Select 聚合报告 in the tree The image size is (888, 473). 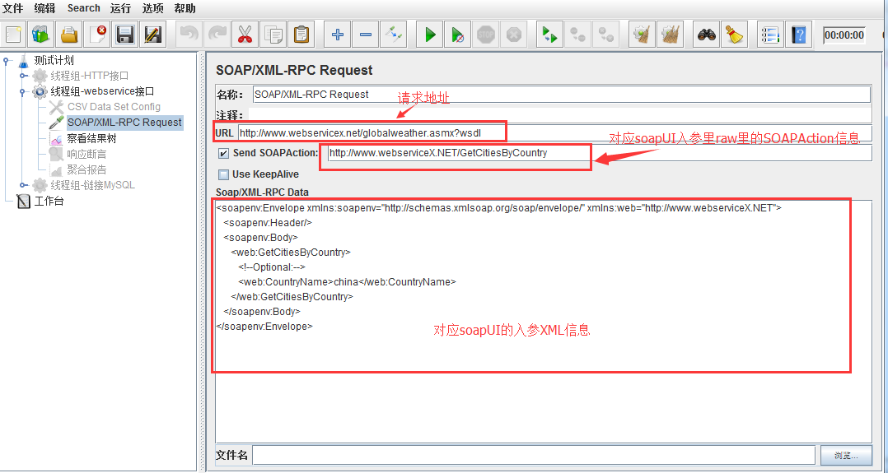pyautogui.click(x=86, y=169)
